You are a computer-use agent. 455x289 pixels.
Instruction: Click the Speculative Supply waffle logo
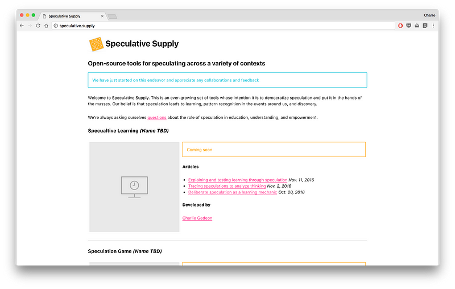point(96,44)
